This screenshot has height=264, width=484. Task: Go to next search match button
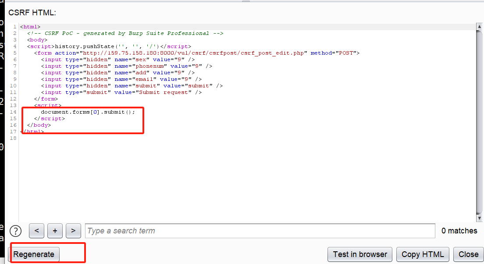click(x=73, y=231)
